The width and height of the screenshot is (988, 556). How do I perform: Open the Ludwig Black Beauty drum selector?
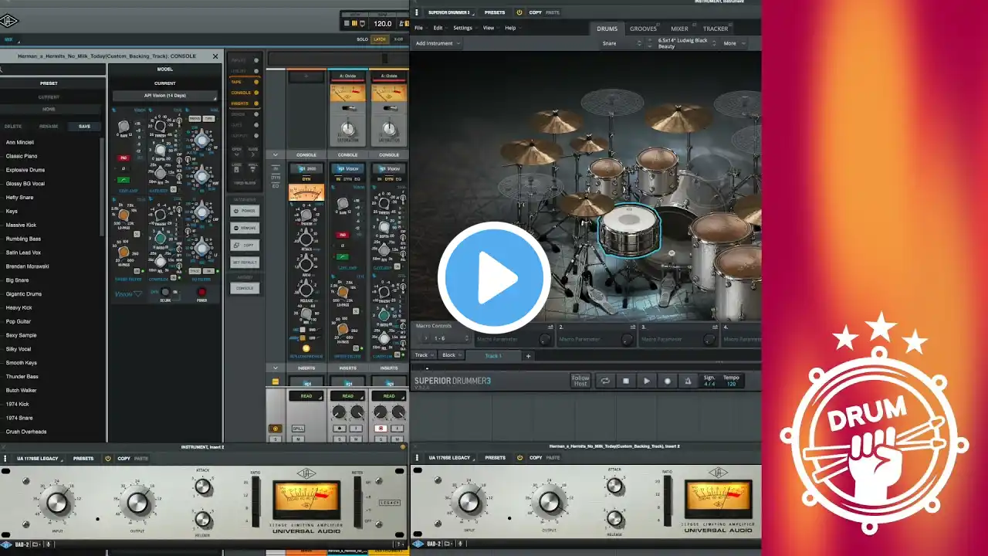click(686, 43)
